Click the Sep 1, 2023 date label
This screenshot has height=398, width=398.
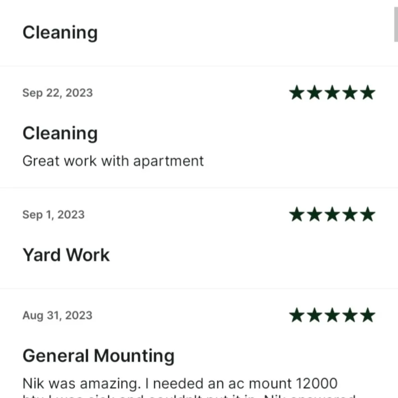53,215
